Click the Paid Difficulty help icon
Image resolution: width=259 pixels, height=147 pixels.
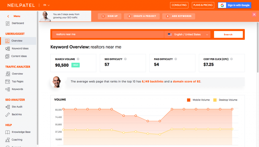(x=176, y=59)
